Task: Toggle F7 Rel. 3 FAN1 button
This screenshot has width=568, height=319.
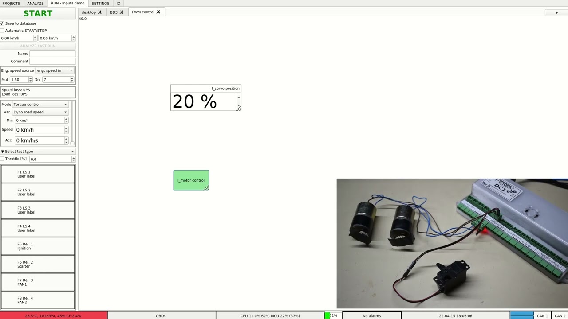Action: pos(38,282)
